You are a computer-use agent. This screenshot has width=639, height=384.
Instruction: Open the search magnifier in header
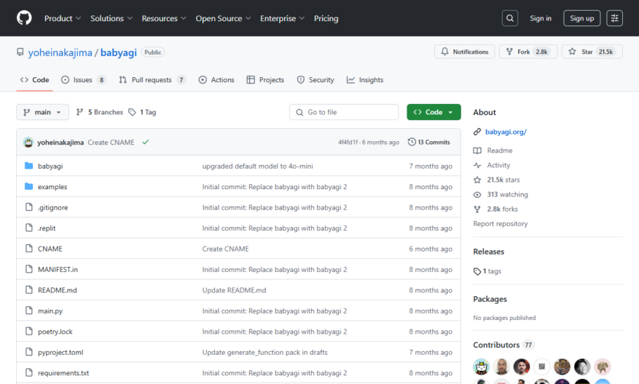tap(510, 18)
